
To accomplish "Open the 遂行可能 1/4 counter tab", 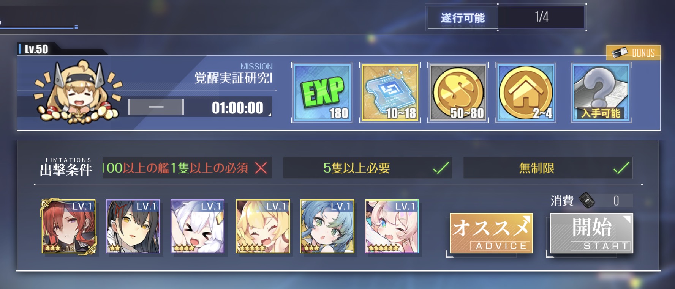I will 506,17.
